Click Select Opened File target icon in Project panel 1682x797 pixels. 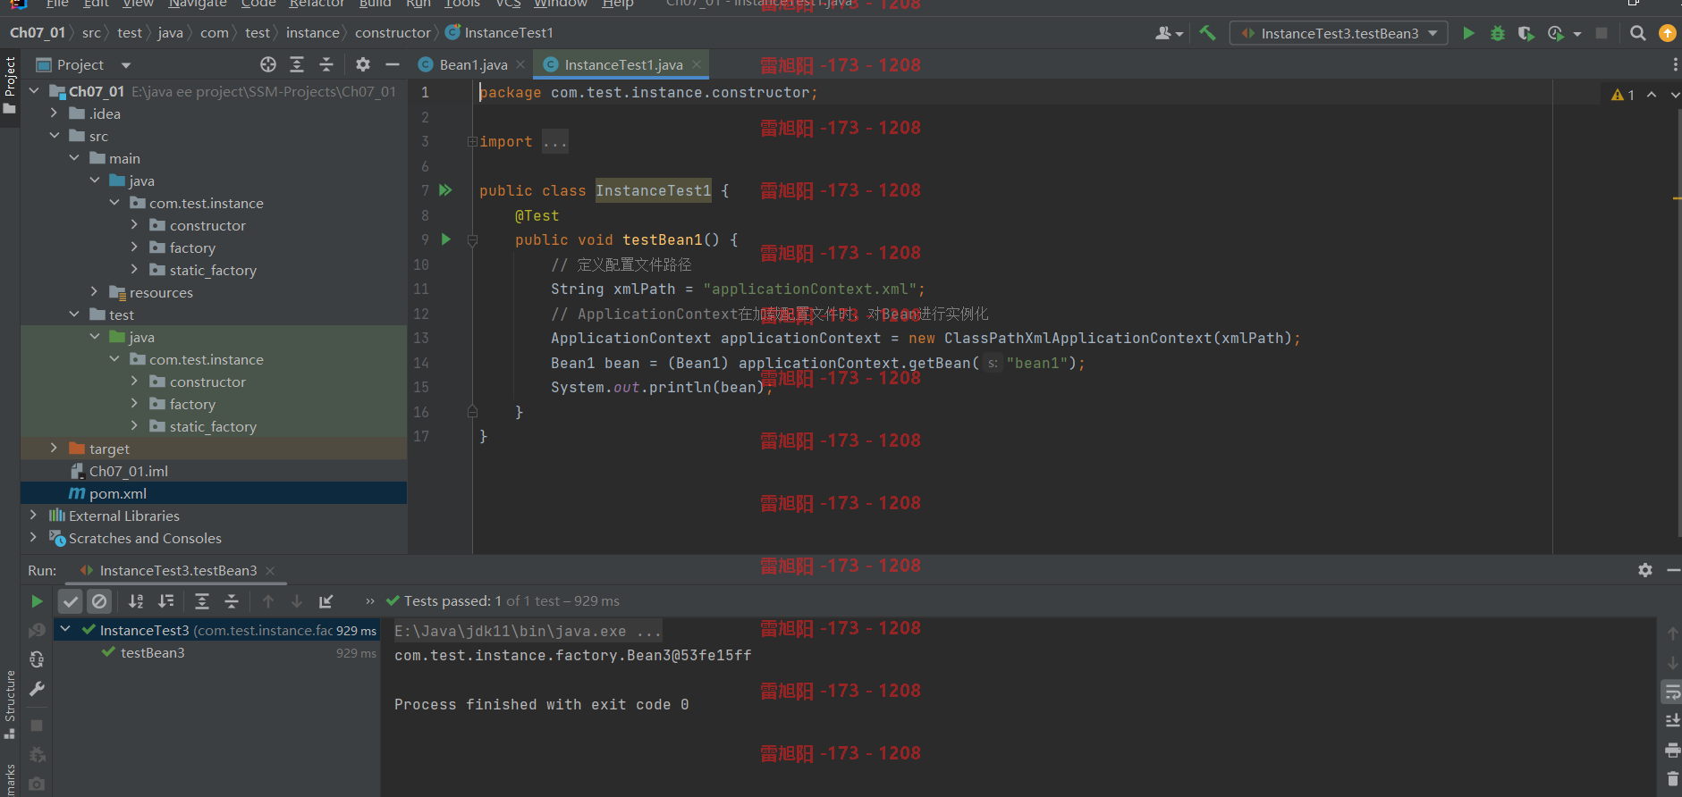[268, 64]
